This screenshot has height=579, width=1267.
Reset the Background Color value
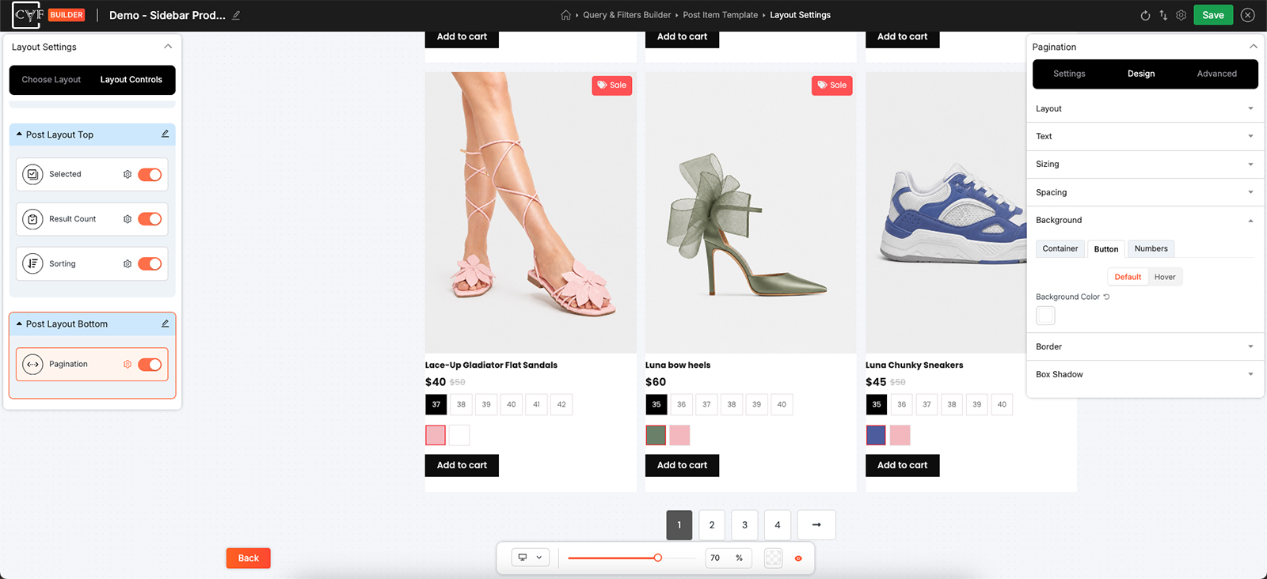tap(1107, 297)
